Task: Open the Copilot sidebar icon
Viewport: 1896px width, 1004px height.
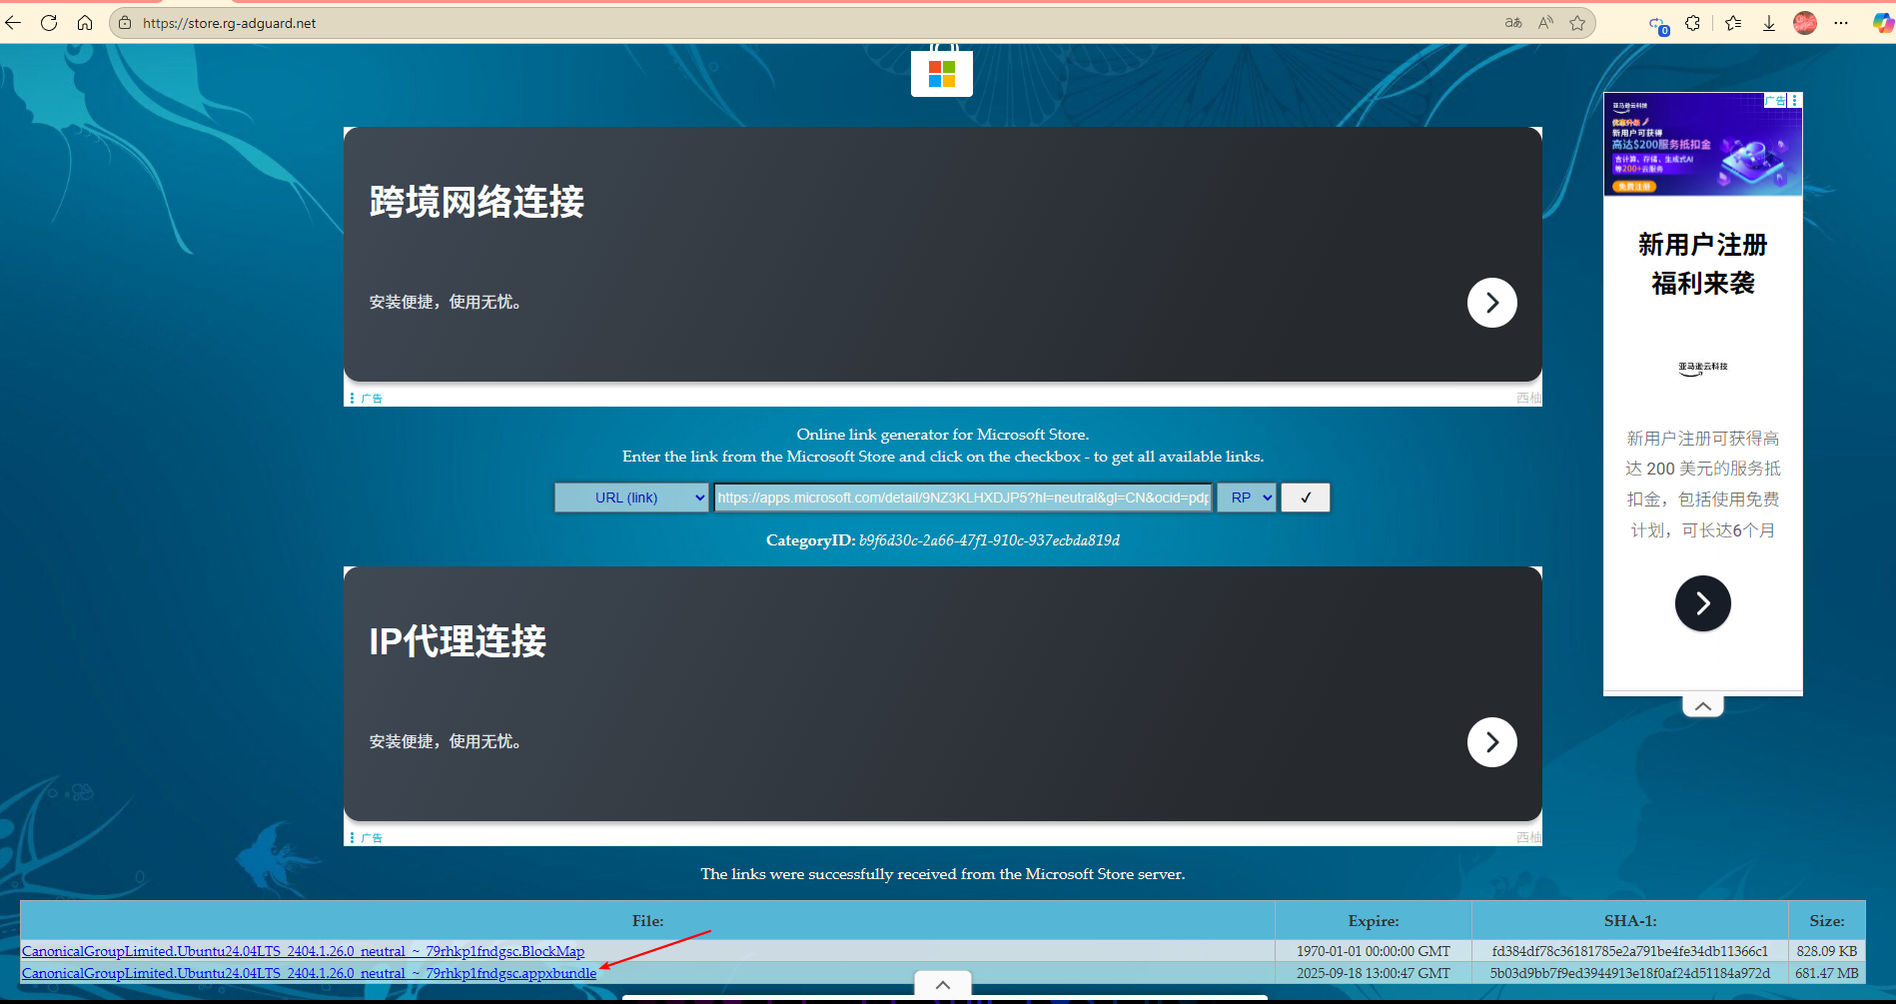Action: point(1881,23)
